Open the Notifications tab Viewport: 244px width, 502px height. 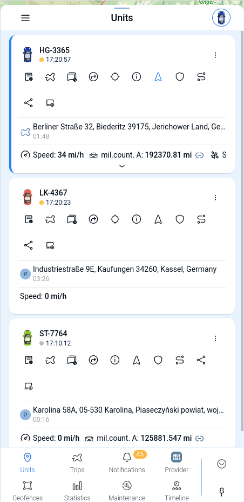click(x=127, y=463)
